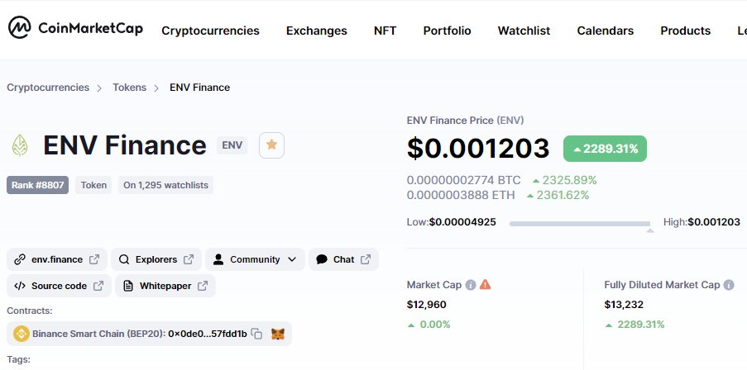
Task: Click the Whitepaper document icon
Action: point(127,286)
